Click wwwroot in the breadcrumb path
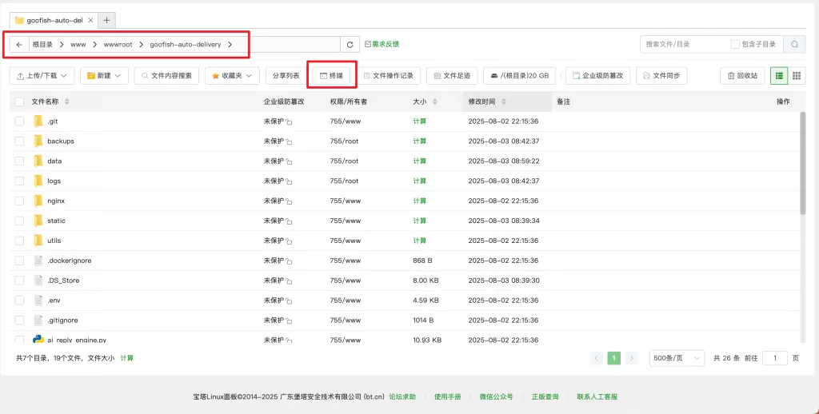The height and width of the screenshot is (414, 819). [118, 45]
